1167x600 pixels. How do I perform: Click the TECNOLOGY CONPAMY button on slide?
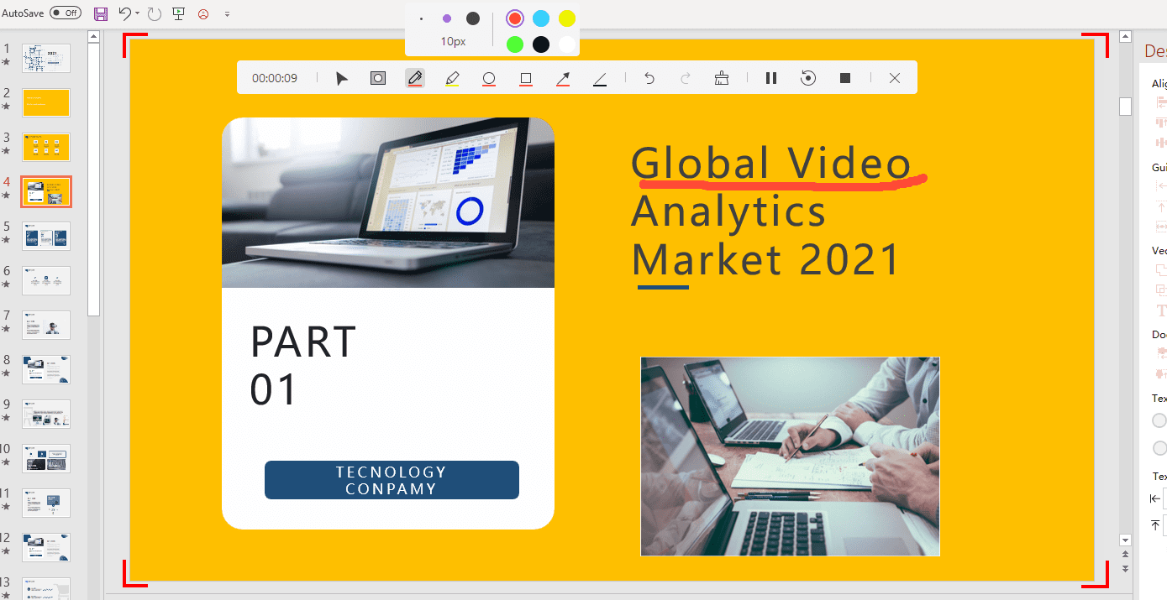click(392, 480)
